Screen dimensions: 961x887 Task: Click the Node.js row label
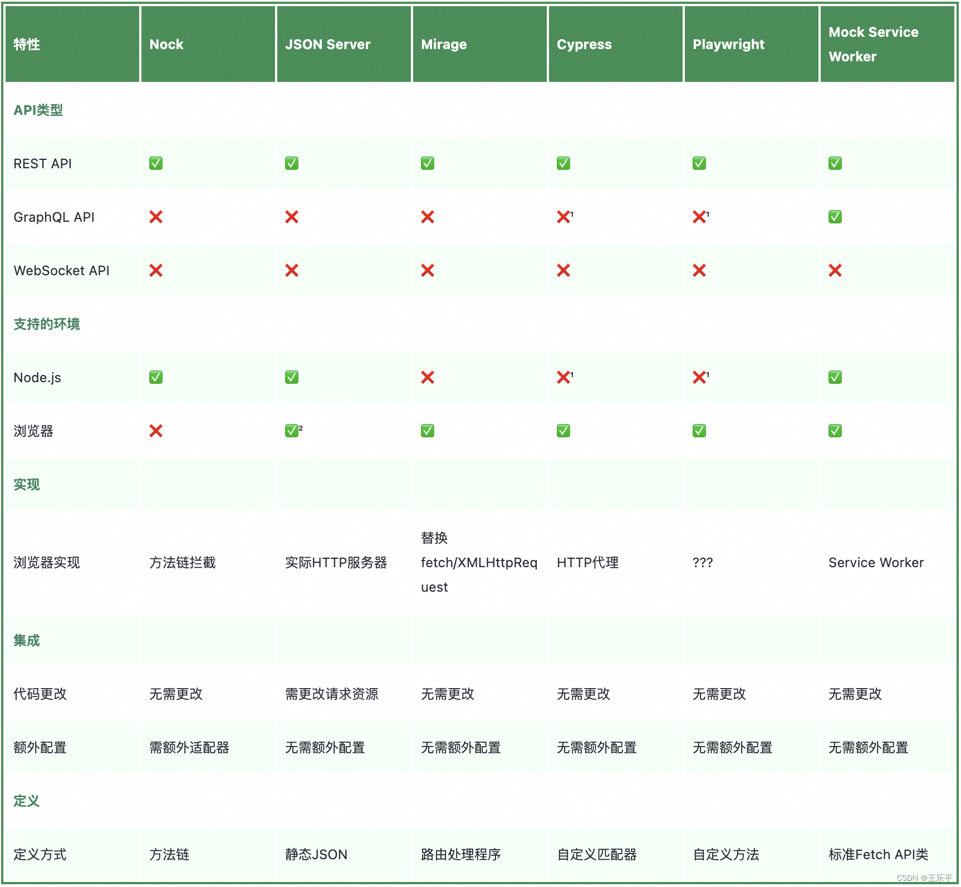[37, 378]
